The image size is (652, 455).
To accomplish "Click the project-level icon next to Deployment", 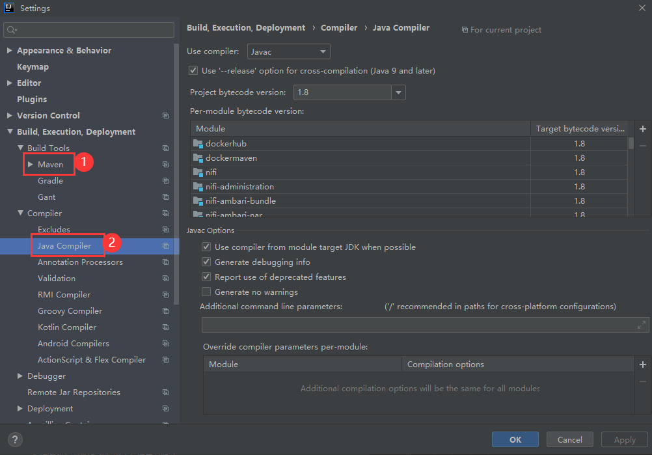I will [165, 408].
